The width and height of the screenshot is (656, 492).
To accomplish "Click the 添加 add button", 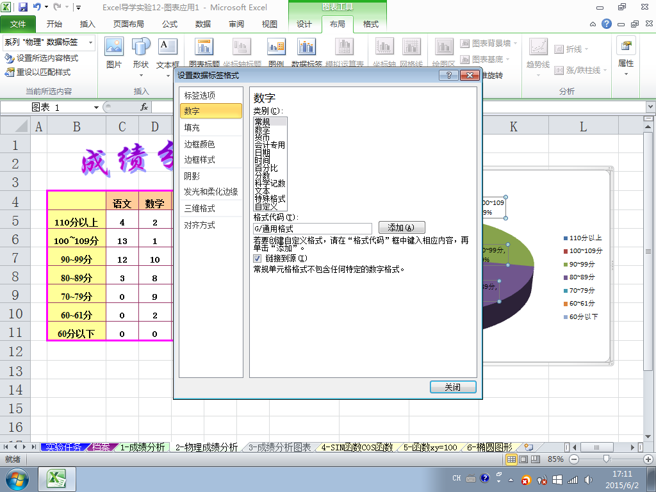I will point(402,227).
